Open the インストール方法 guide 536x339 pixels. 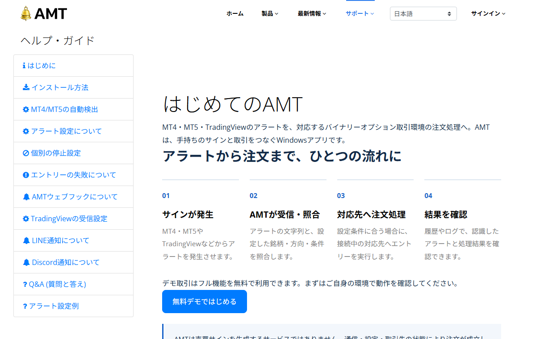point(74,87)
